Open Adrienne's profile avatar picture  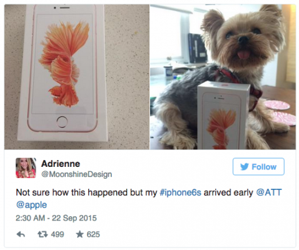[x=26, y=168]
